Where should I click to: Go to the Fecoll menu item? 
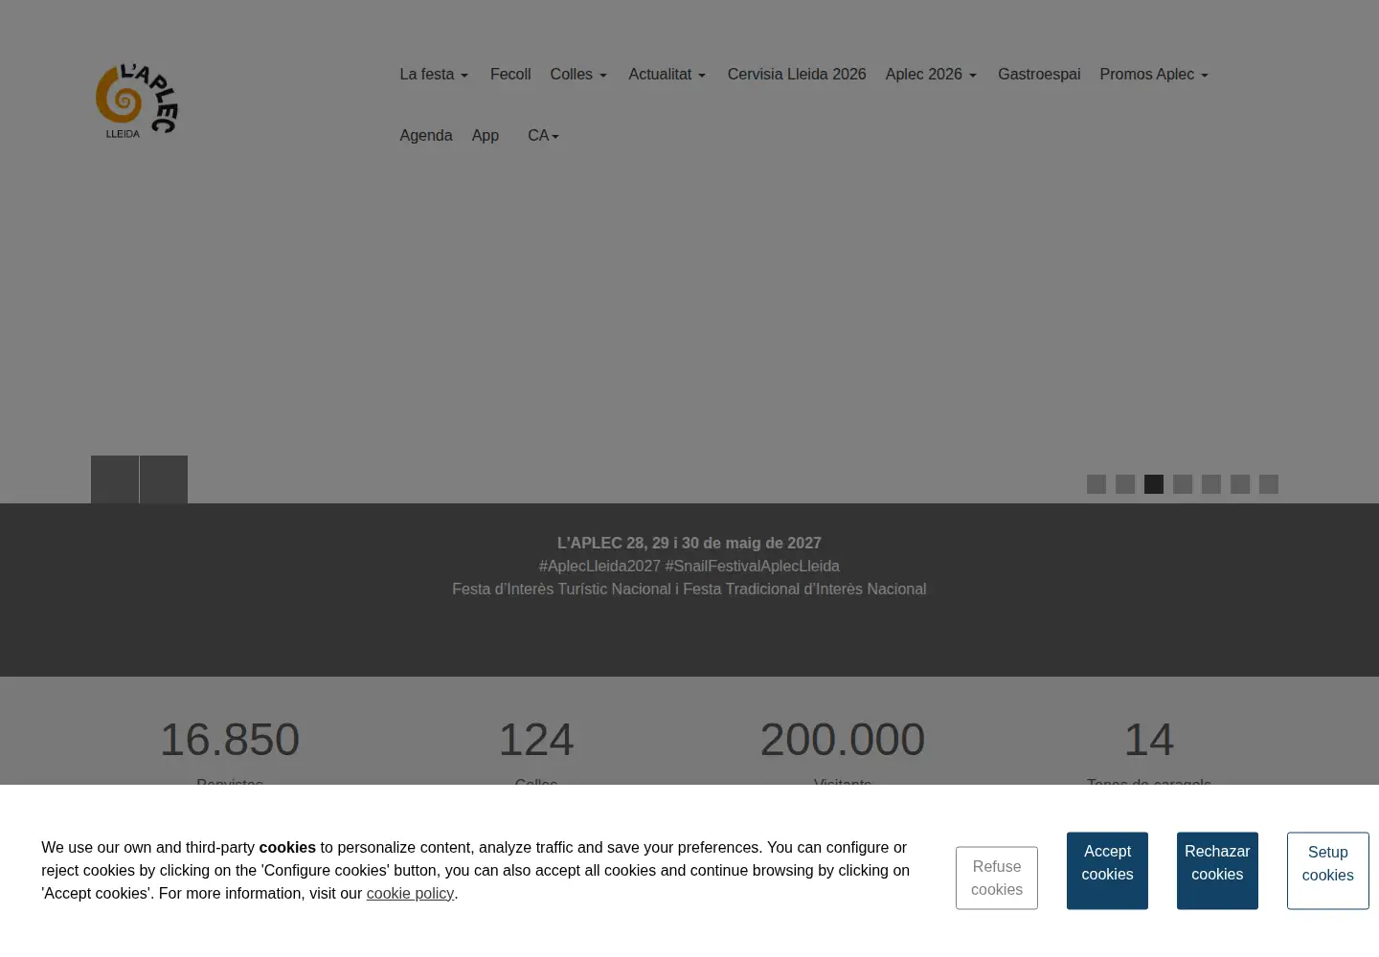[x=510, y=75]
